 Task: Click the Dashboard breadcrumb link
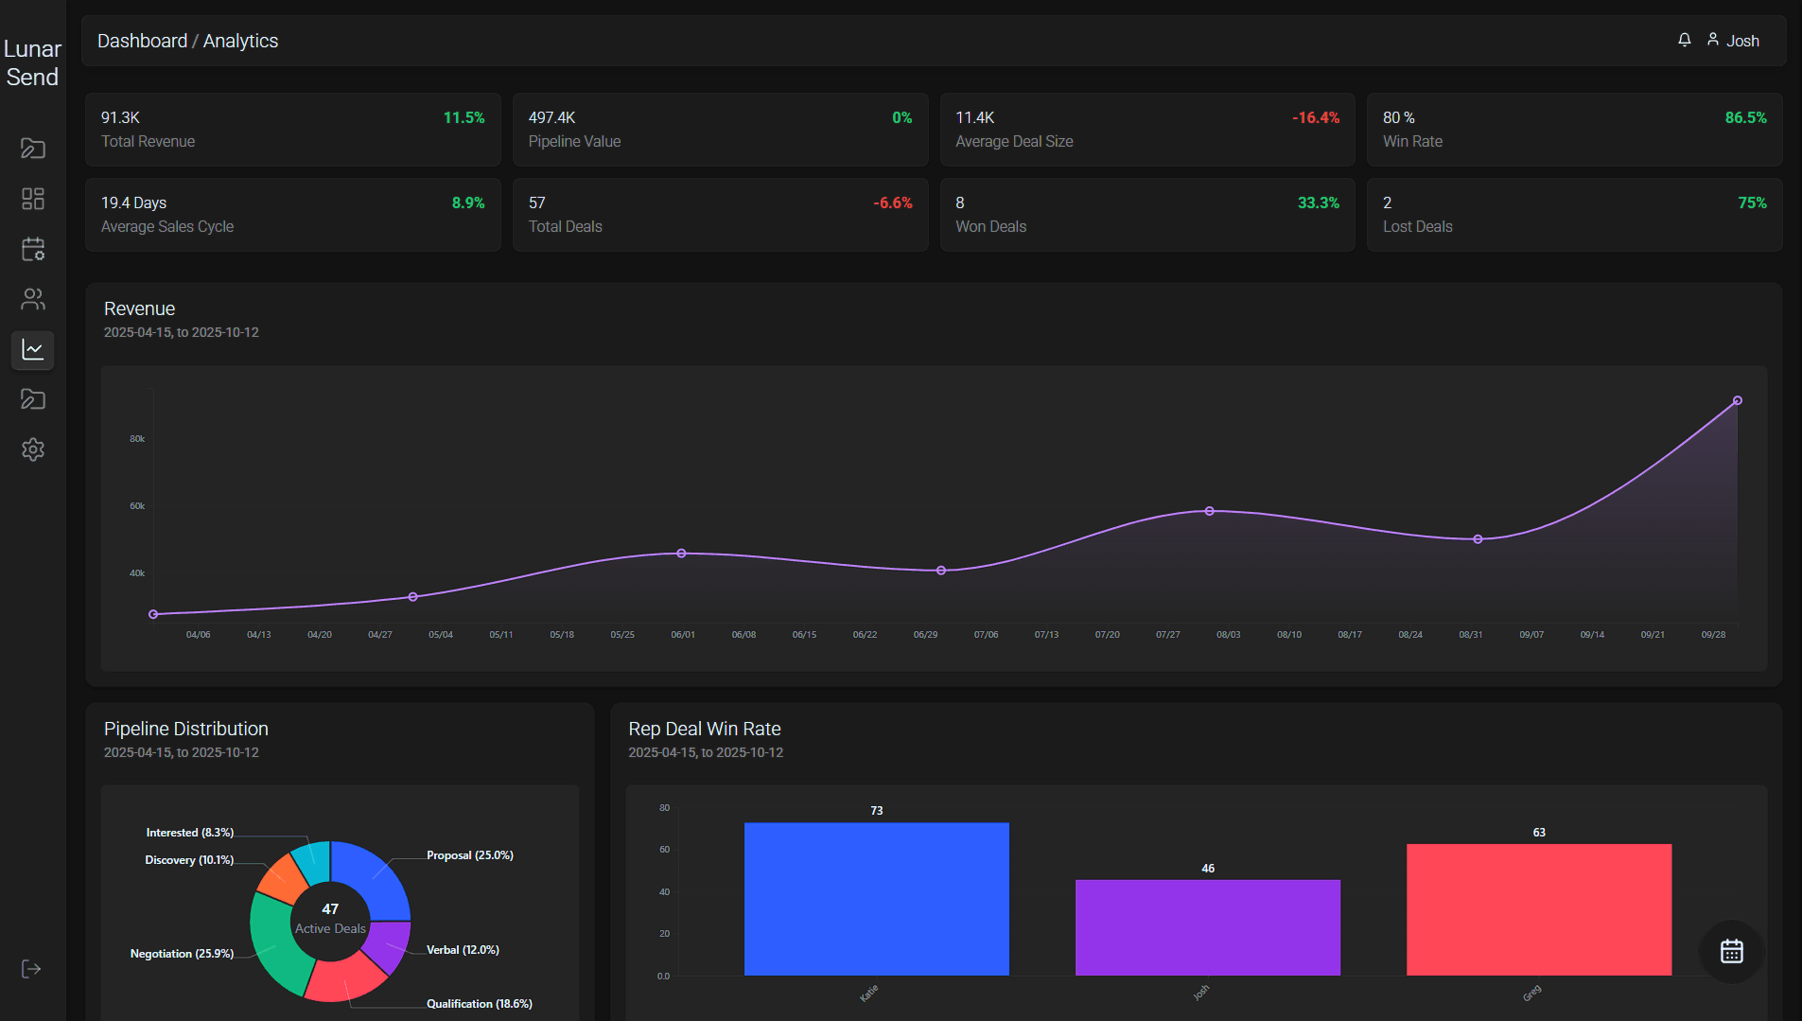pos(143,41)
